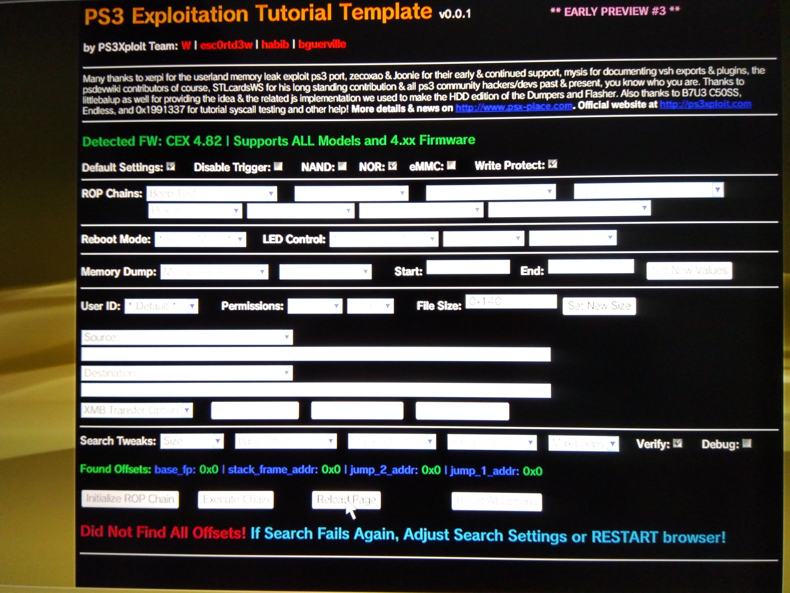The height and width of the screenshot is (593, 790).
Task: Toggle the Write Protect checkbox
Action: click(552, 164)
